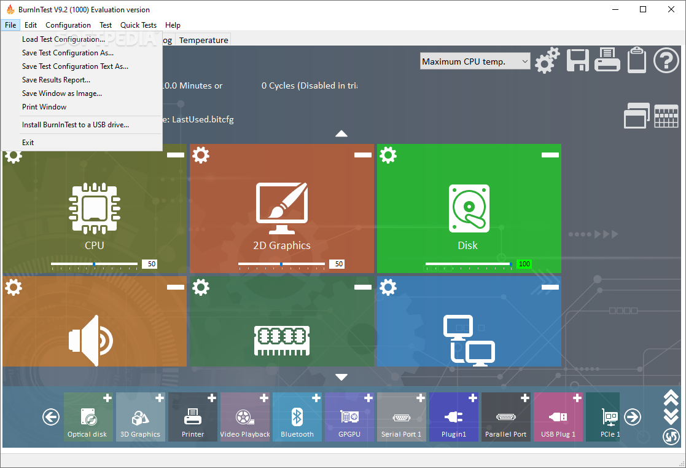Image resolution: width=686 pixels, height=468 pixels.
Task: Remove the CPU test with minus
Action: point(176,155)
